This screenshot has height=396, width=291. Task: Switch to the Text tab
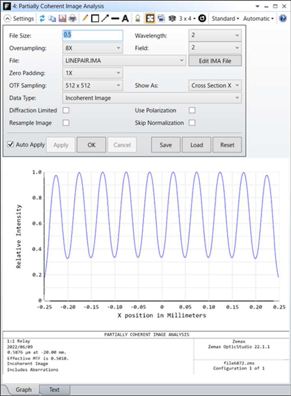tap(54, 390)
